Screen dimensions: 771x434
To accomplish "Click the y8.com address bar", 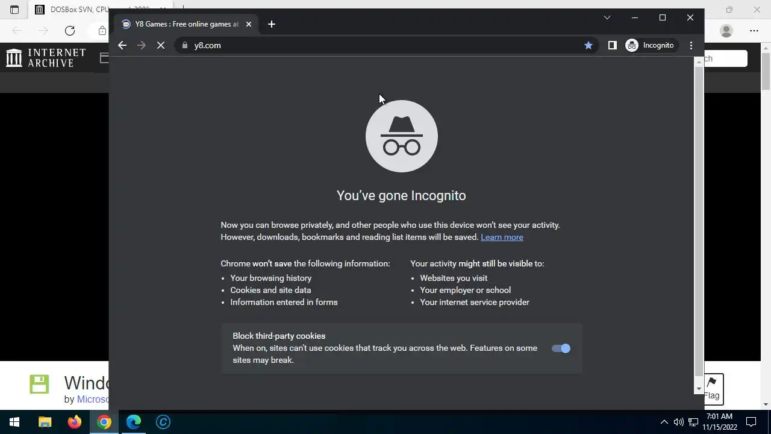I will tap(385, 45).
